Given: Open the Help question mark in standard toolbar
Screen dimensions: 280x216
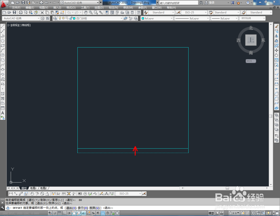Looking at the screenshot, I should point(139,13).
